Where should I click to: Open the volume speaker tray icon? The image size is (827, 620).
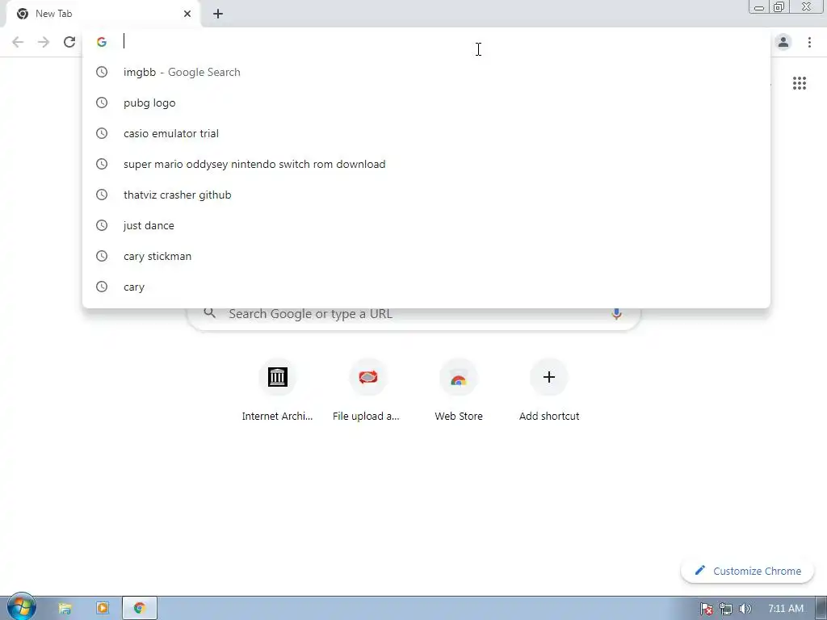coord(745,609)
